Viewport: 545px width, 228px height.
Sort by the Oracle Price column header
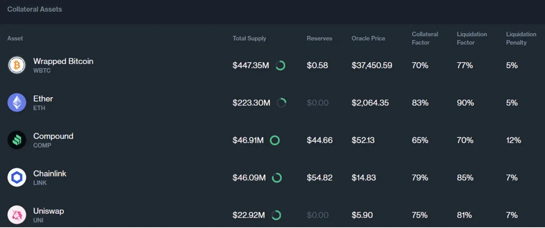click(368, 38)
